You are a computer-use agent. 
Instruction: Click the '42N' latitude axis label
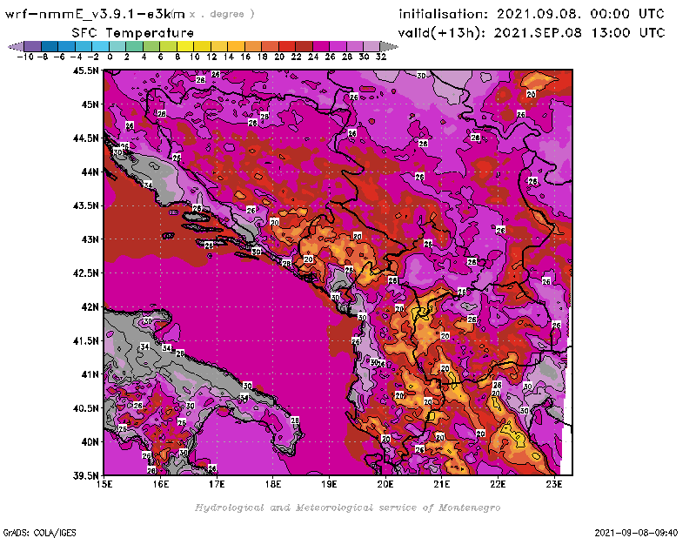(x=90, y=307)
